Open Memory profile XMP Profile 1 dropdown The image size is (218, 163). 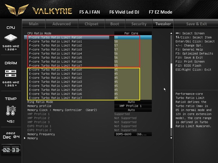pyautogui.click(x=131, y=106)
